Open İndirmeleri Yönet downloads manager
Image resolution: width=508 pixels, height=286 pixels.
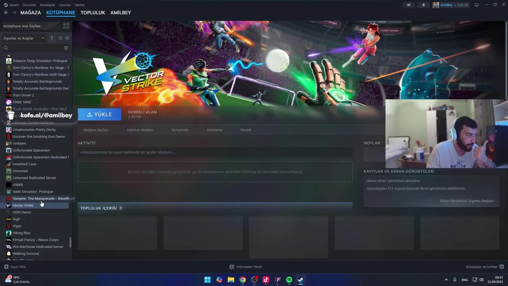pyautogui.click(x=246, y=267)
